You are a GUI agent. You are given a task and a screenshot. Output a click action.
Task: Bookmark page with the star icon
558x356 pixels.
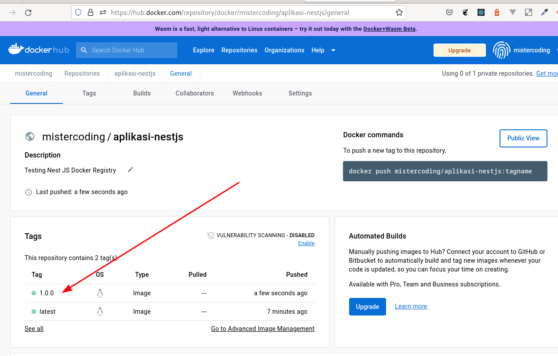(x=399, y=13)
